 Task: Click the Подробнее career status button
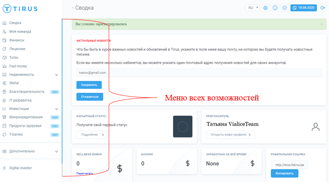coord(92,135)
